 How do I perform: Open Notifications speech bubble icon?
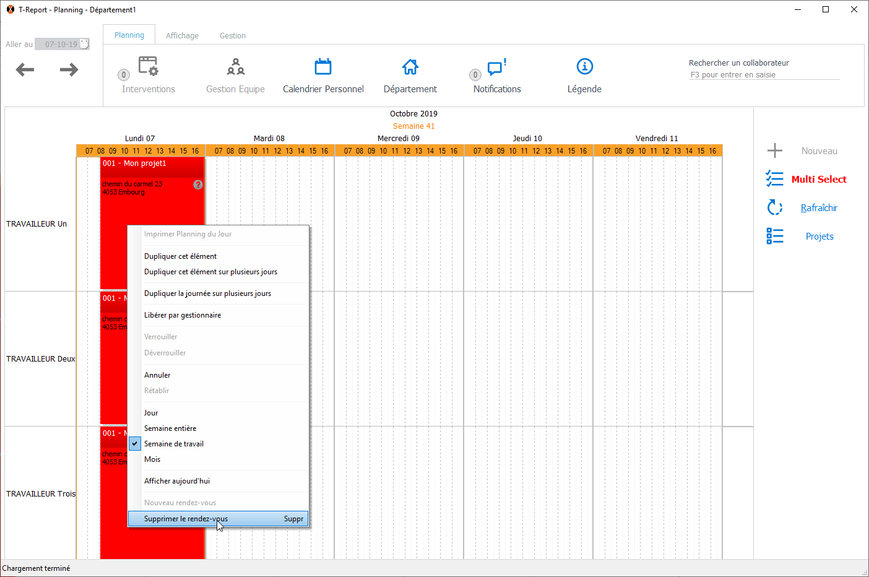click(x=496, y=67)
